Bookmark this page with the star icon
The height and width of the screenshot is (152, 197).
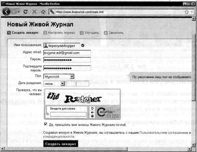pos(187,12)
